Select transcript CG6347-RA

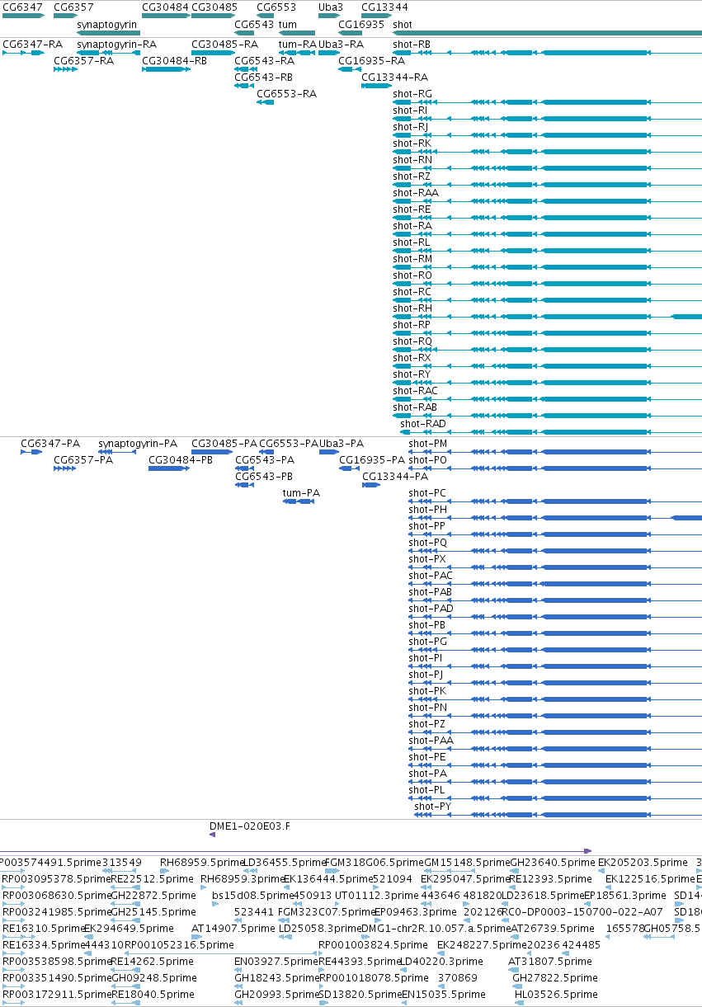click(x=32, y=44)
